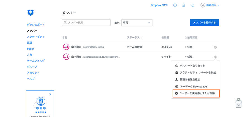Choose ユーザーを使用停止または削除 menu item

[x=197, y=93]
